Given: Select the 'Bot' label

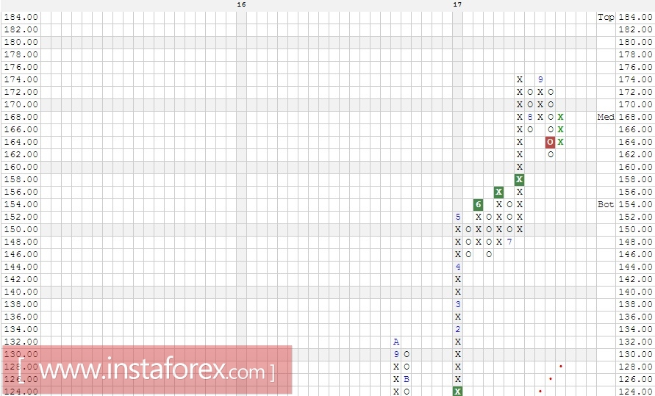Looking at the screenshot, I should [606, 204].
